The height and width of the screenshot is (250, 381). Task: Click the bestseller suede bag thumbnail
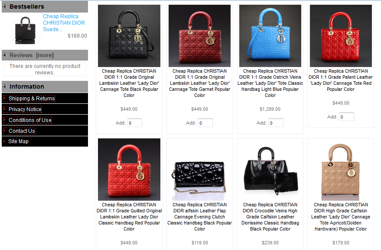click(25, 30)
